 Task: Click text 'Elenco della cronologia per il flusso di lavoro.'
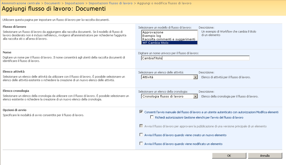click(x=230, y=97)
